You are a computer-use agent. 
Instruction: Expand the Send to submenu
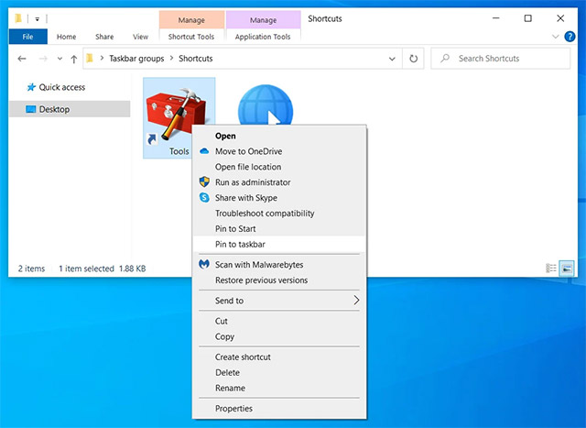click(x=279, y=301)
